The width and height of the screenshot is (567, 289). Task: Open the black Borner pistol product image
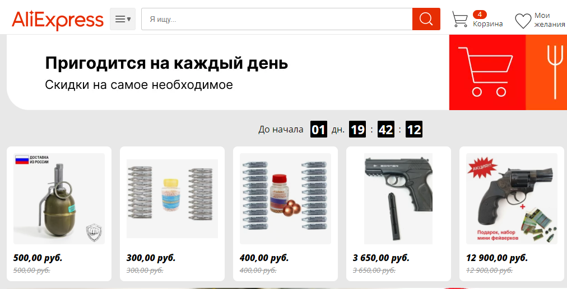coord(398,198)
